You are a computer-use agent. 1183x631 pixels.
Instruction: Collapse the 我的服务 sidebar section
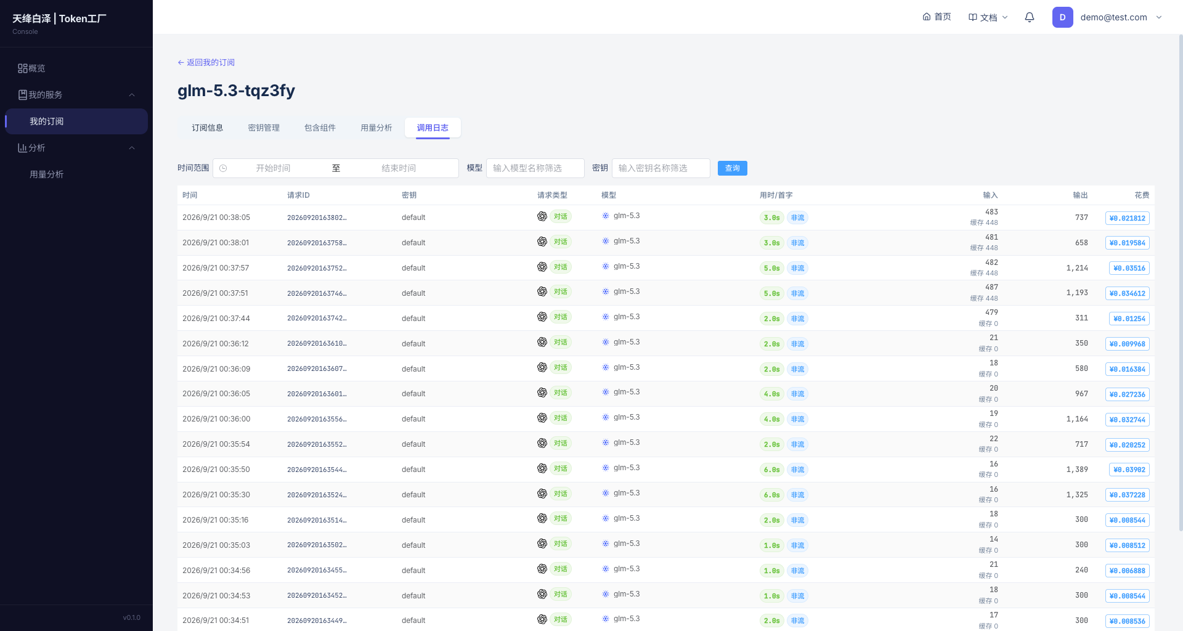[x=76, y=95]
